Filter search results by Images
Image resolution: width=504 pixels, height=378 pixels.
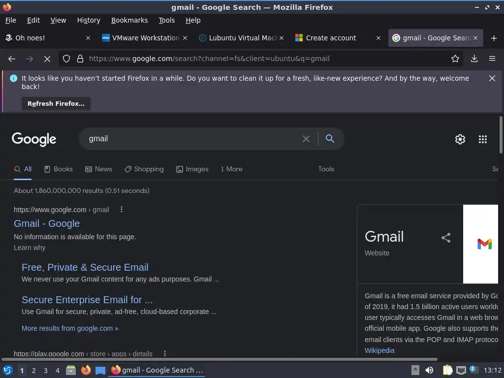point(192,169)
